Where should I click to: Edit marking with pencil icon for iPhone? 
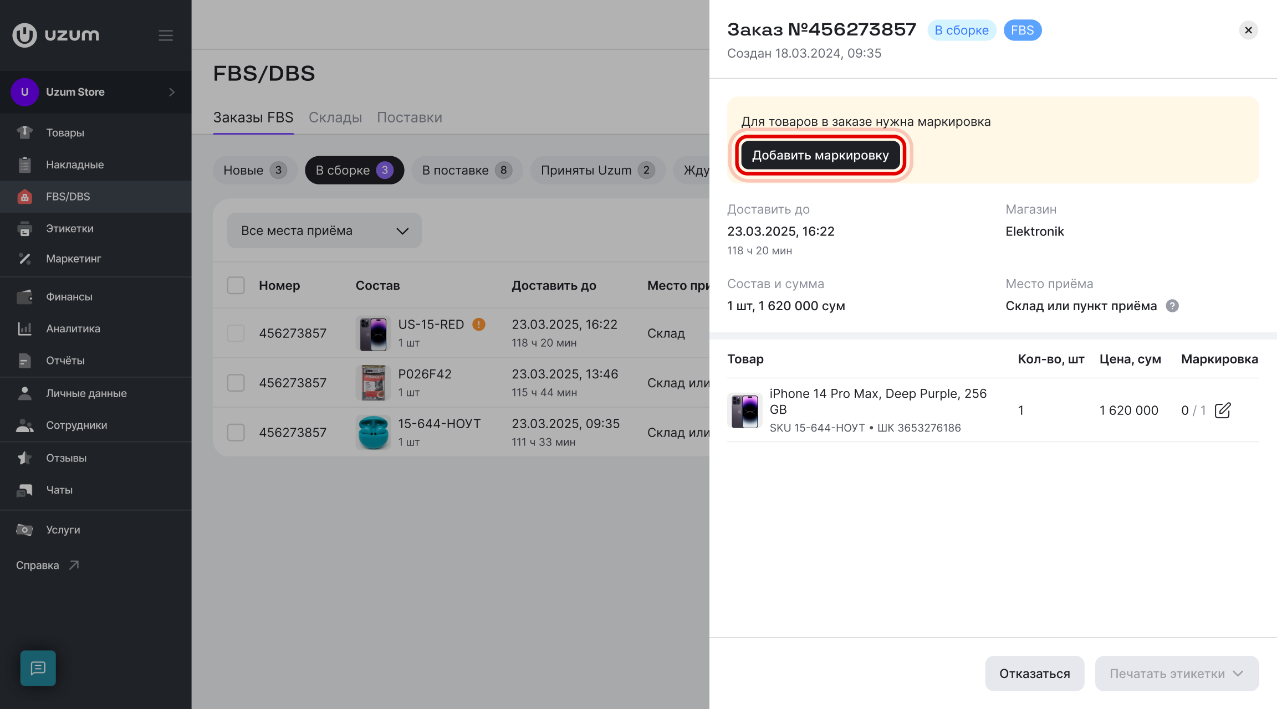click(1222, 410)
